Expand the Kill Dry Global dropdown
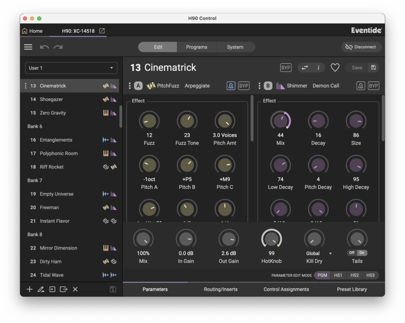 [x=330, y=254]
